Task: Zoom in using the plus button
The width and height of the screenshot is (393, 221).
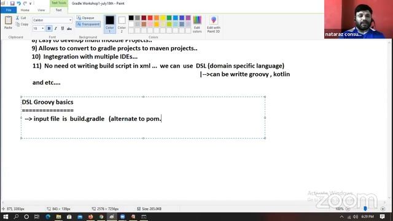Action: [383, 209]
